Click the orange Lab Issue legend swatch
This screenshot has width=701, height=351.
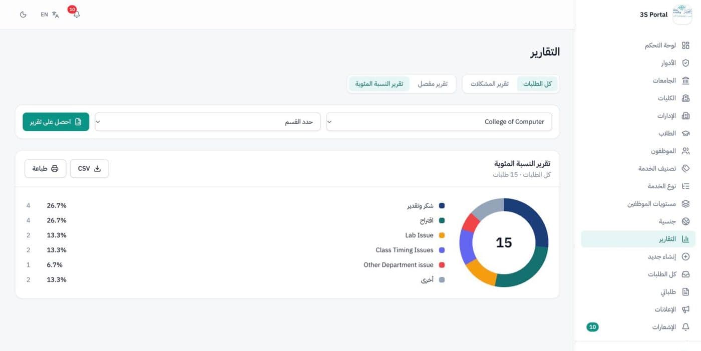(x=442, y=235)
